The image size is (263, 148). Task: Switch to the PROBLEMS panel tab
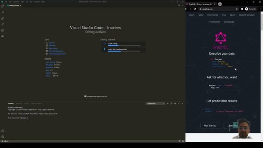[x=19, y=104]
